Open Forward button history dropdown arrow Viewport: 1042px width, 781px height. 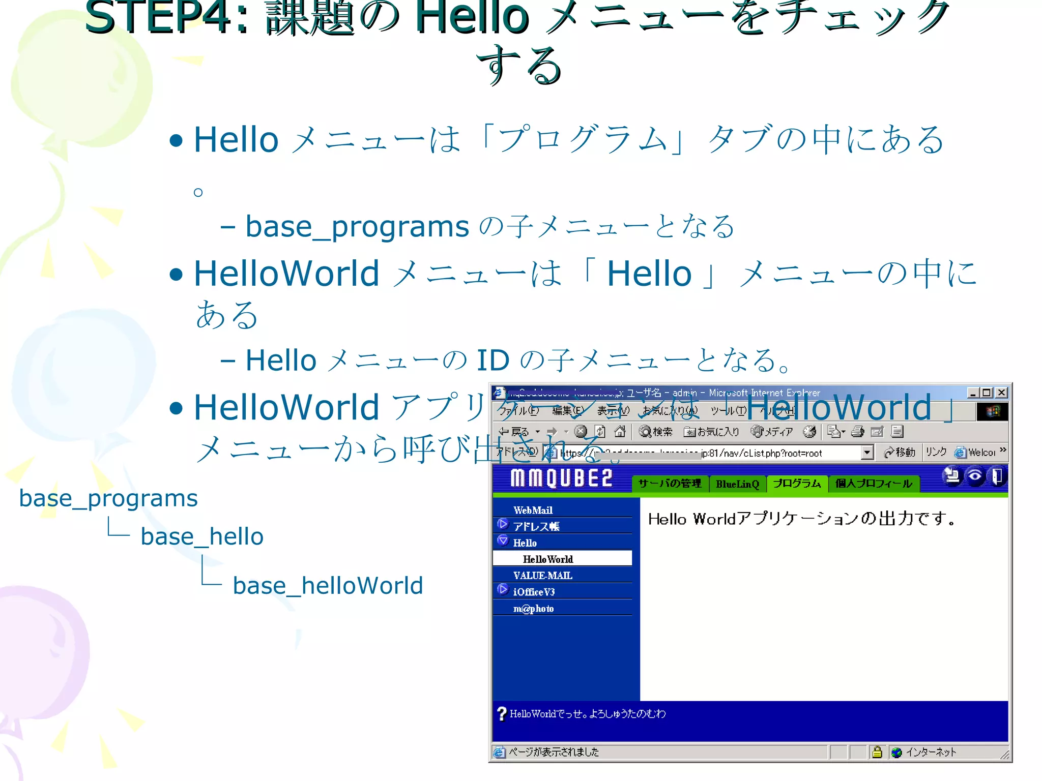(x=566, y=432)
